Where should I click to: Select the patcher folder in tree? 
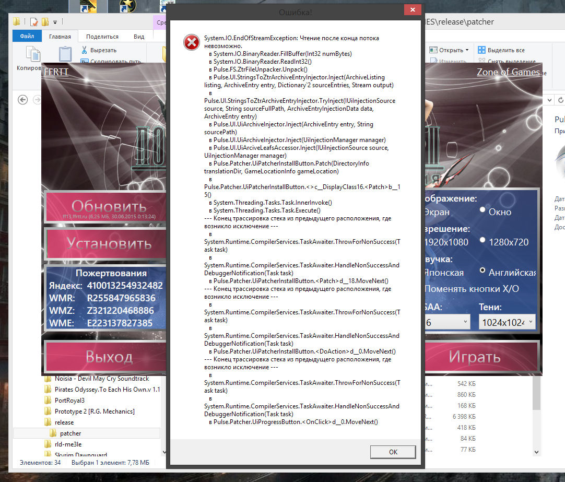coord(70,433)
